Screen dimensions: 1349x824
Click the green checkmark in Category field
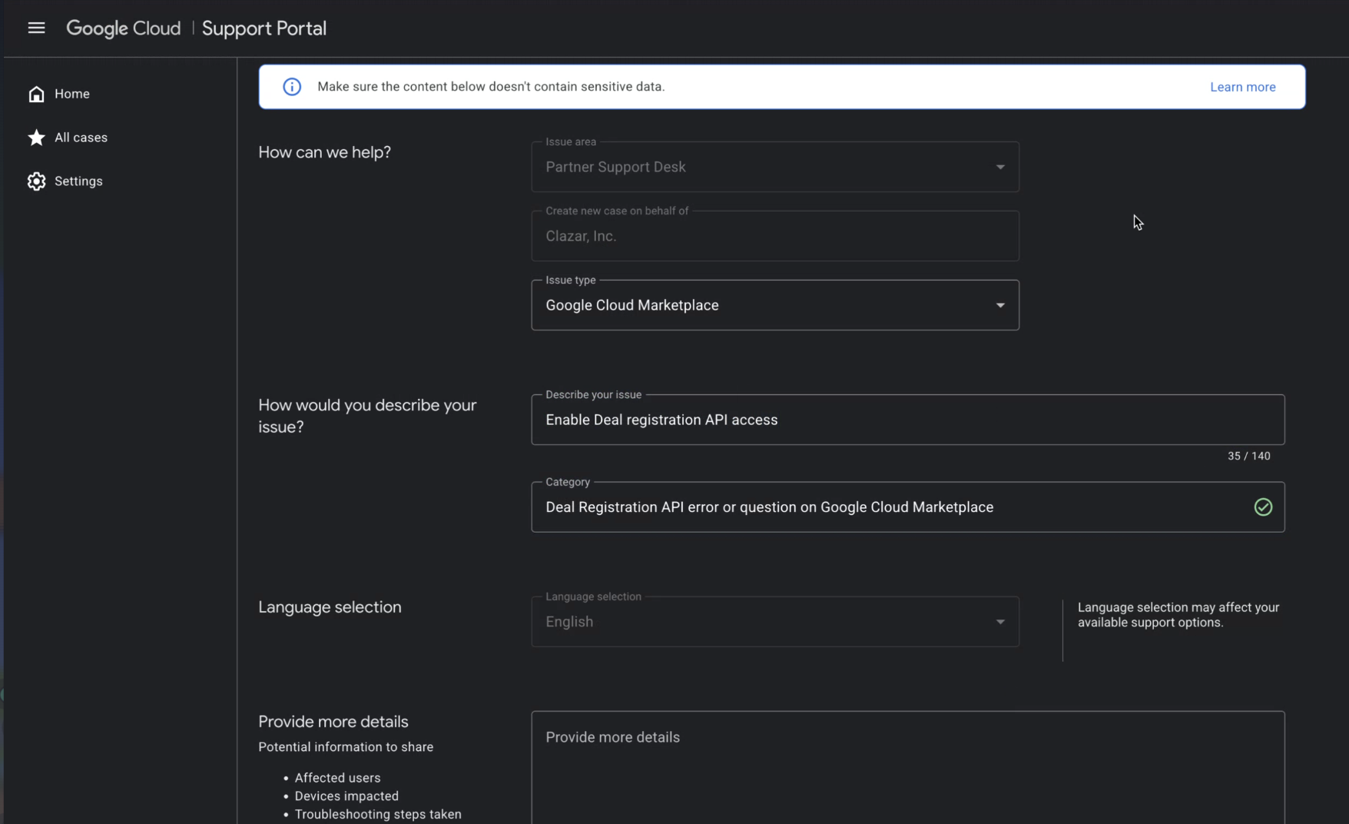[1263, 507]
